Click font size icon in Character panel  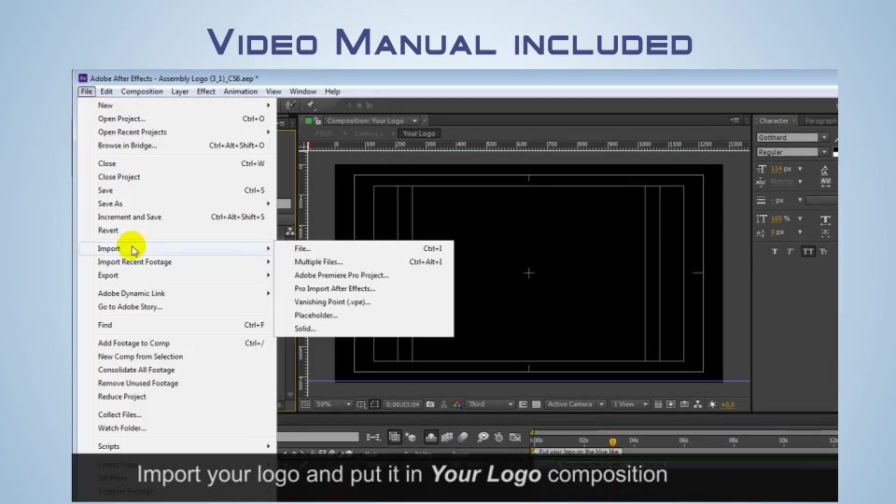pyautogui.click(x=762, y=169)
